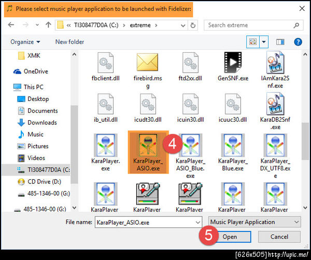Select the GenSNF.exe film icon
The width and height of the screenshot is (311, 260).
pyautogui.click(x=233, y=62)
